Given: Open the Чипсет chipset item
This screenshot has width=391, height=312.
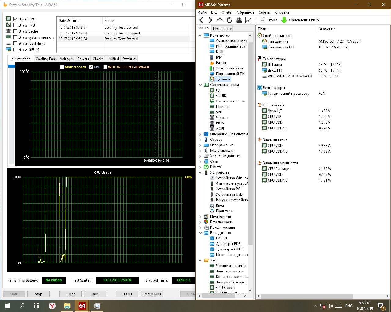Looking at the screenshot, I should pyautogui.click(x=219, y=118).
